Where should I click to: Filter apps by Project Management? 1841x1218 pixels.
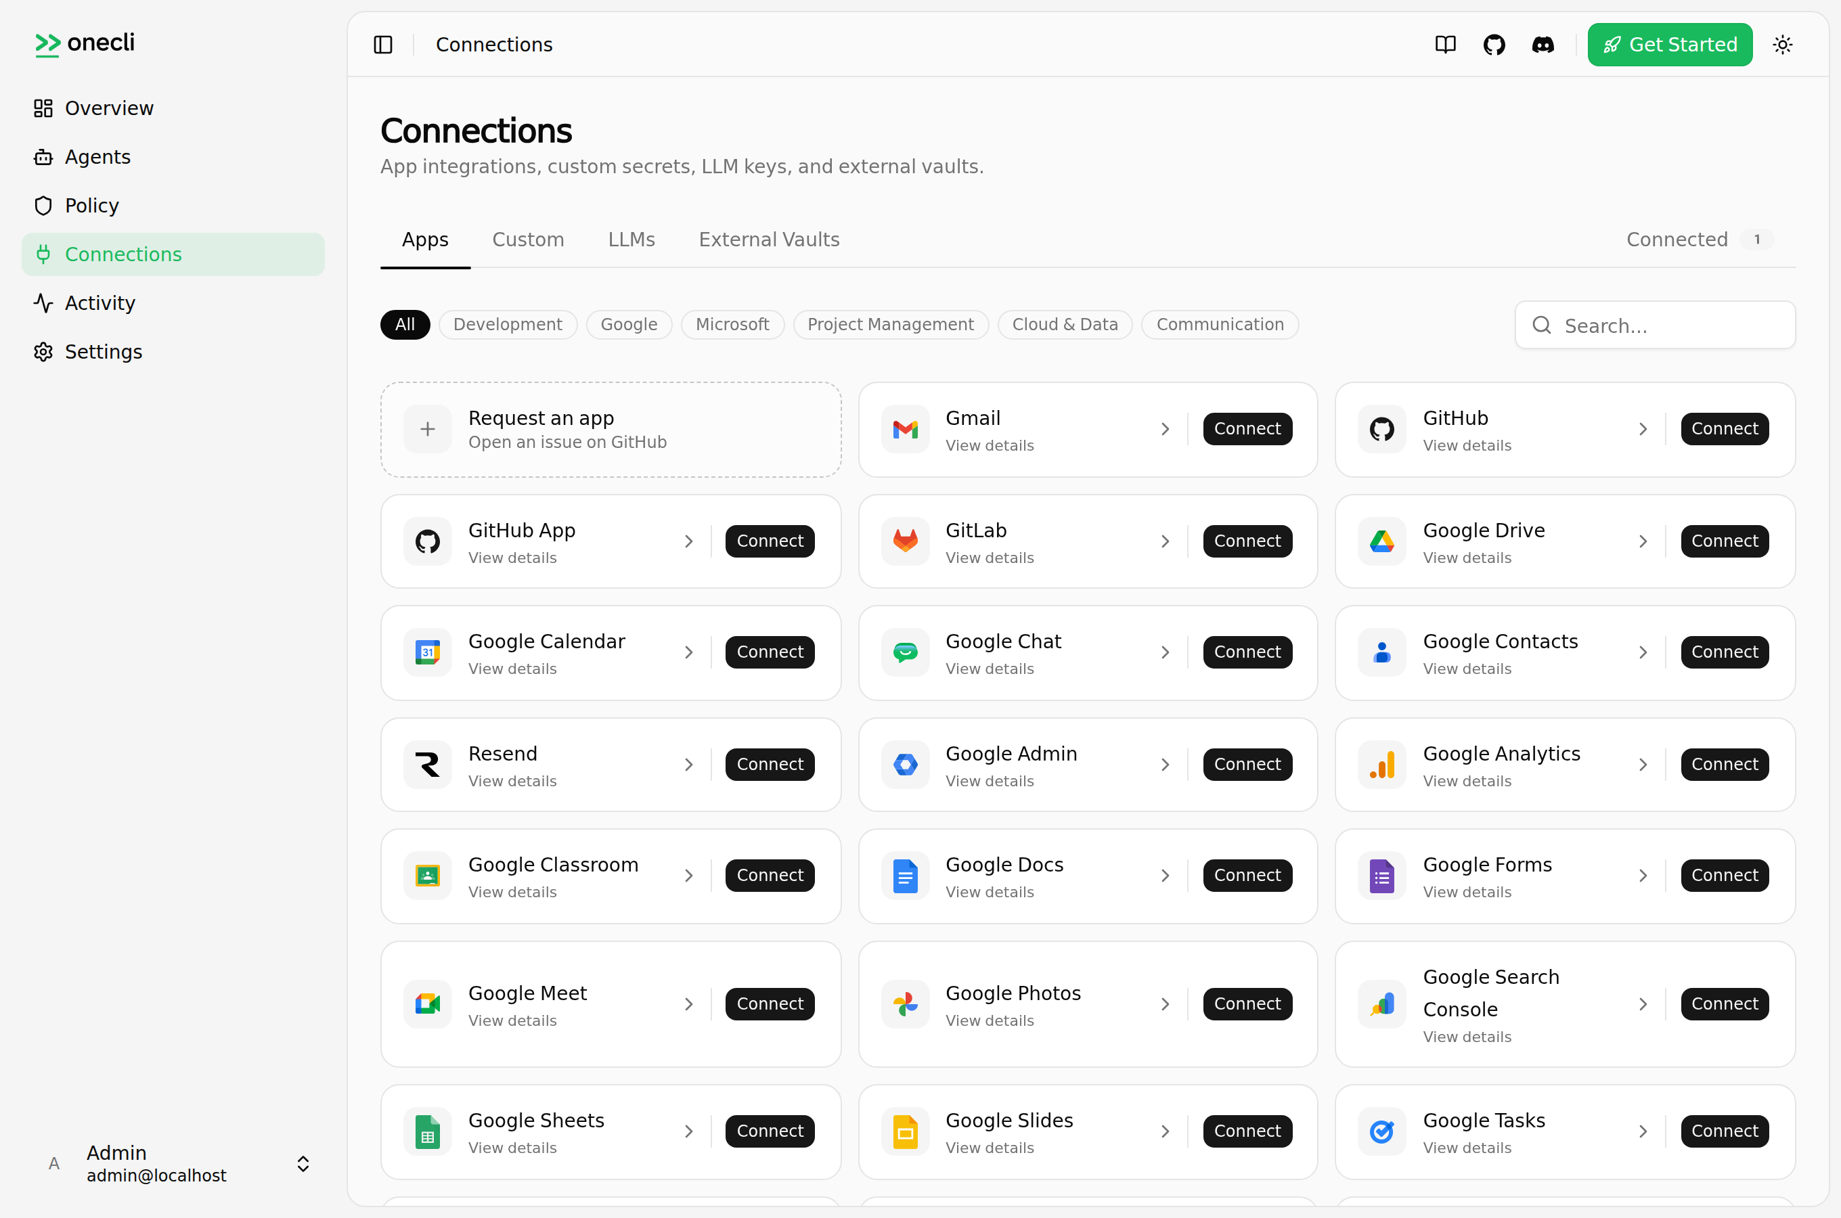(890, 325)
